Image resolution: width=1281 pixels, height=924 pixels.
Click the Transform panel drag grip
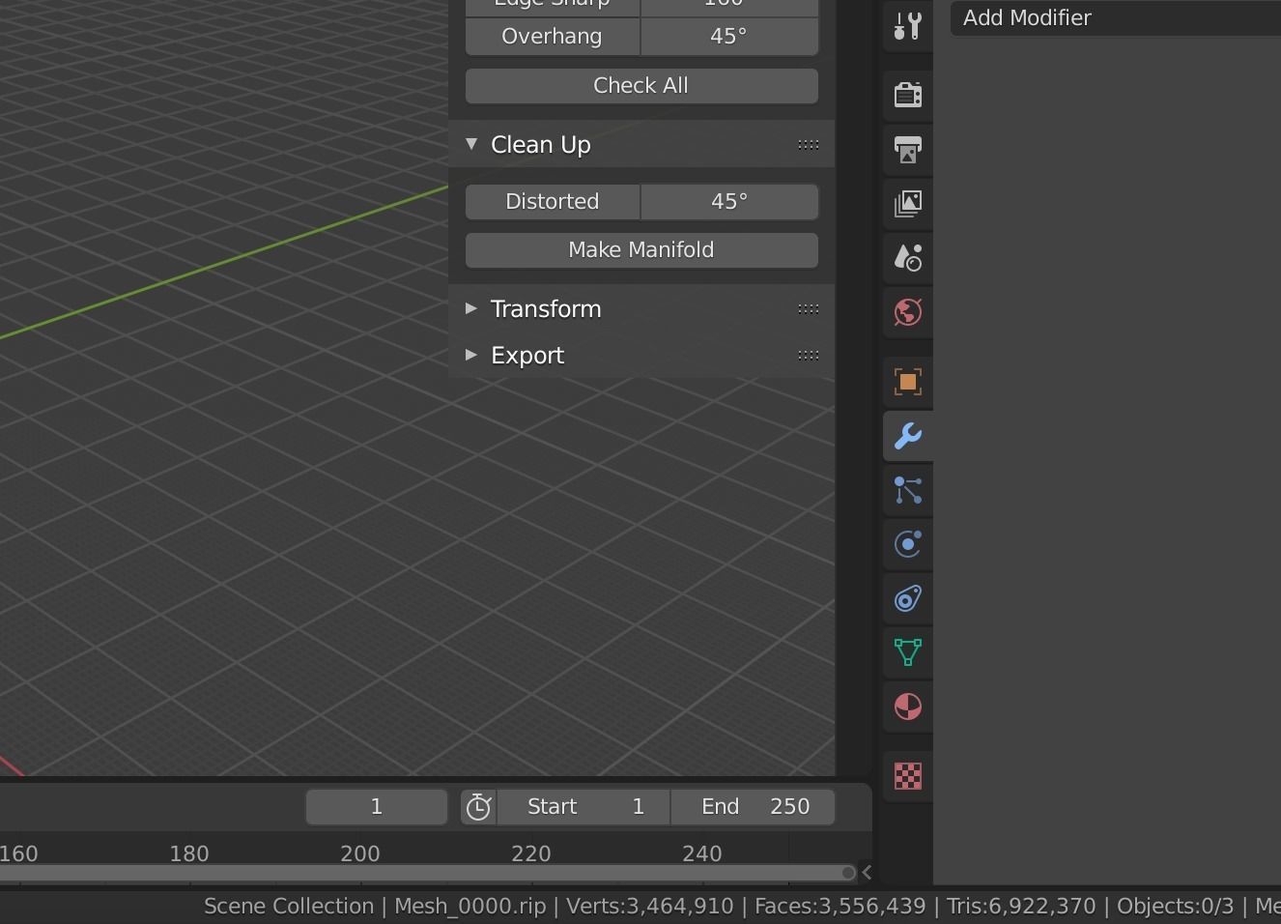pos(809,309)
